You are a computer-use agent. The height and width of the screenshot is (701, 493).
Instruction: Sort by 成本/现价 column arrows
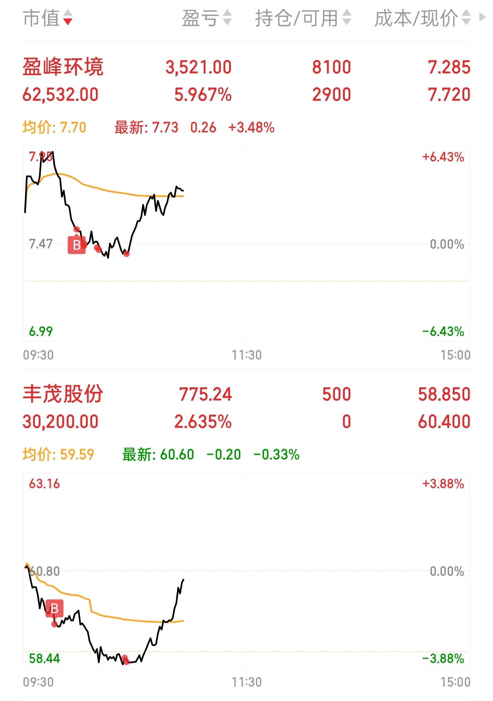(x=466, y=17)
